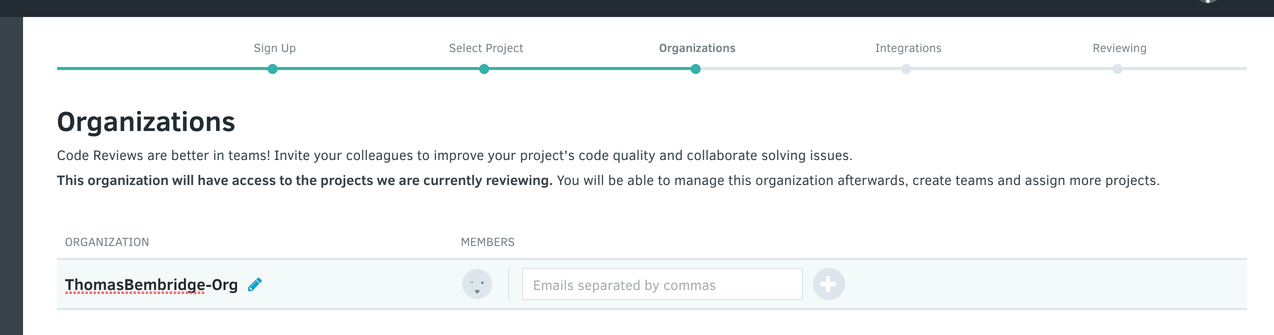Screen dimensions: 1274x335
Task: Click the ThomasBembridge-Org organization name
Action: coord(151,284)
